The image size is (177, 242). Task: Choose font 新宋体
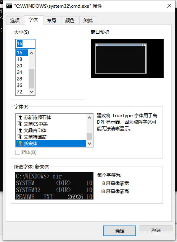click(51, 143)
